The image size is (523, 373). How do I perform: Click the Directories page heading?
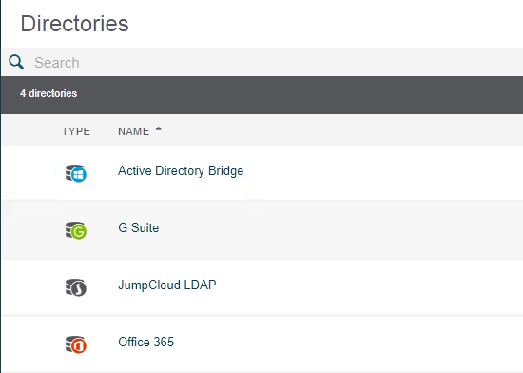pos(75,24)
